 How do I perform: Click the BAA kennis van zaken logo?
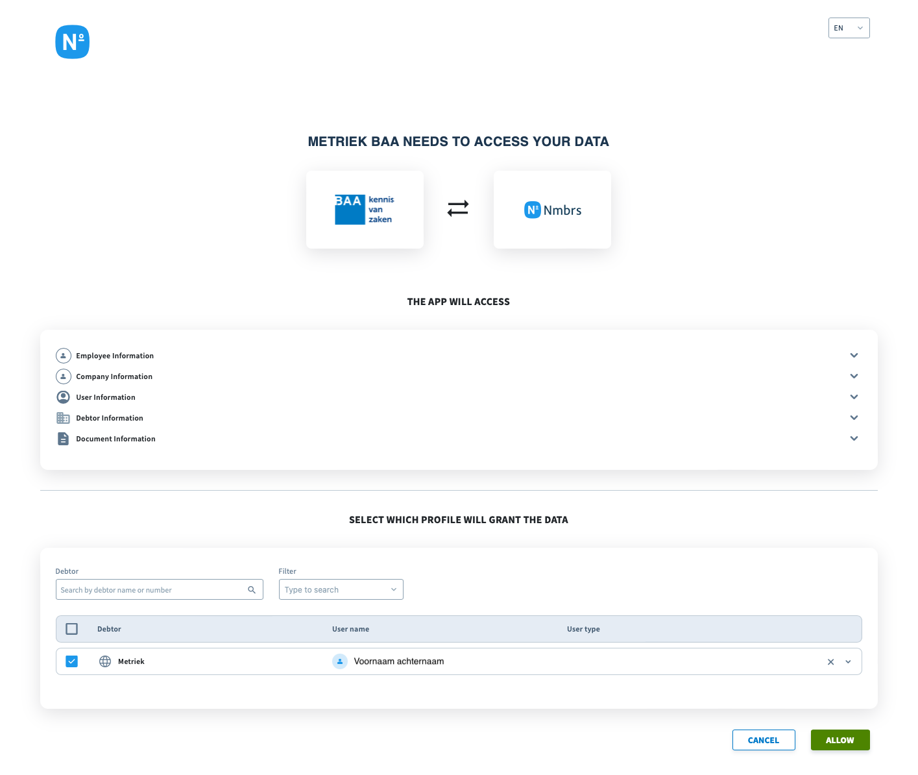coord(364,210)
